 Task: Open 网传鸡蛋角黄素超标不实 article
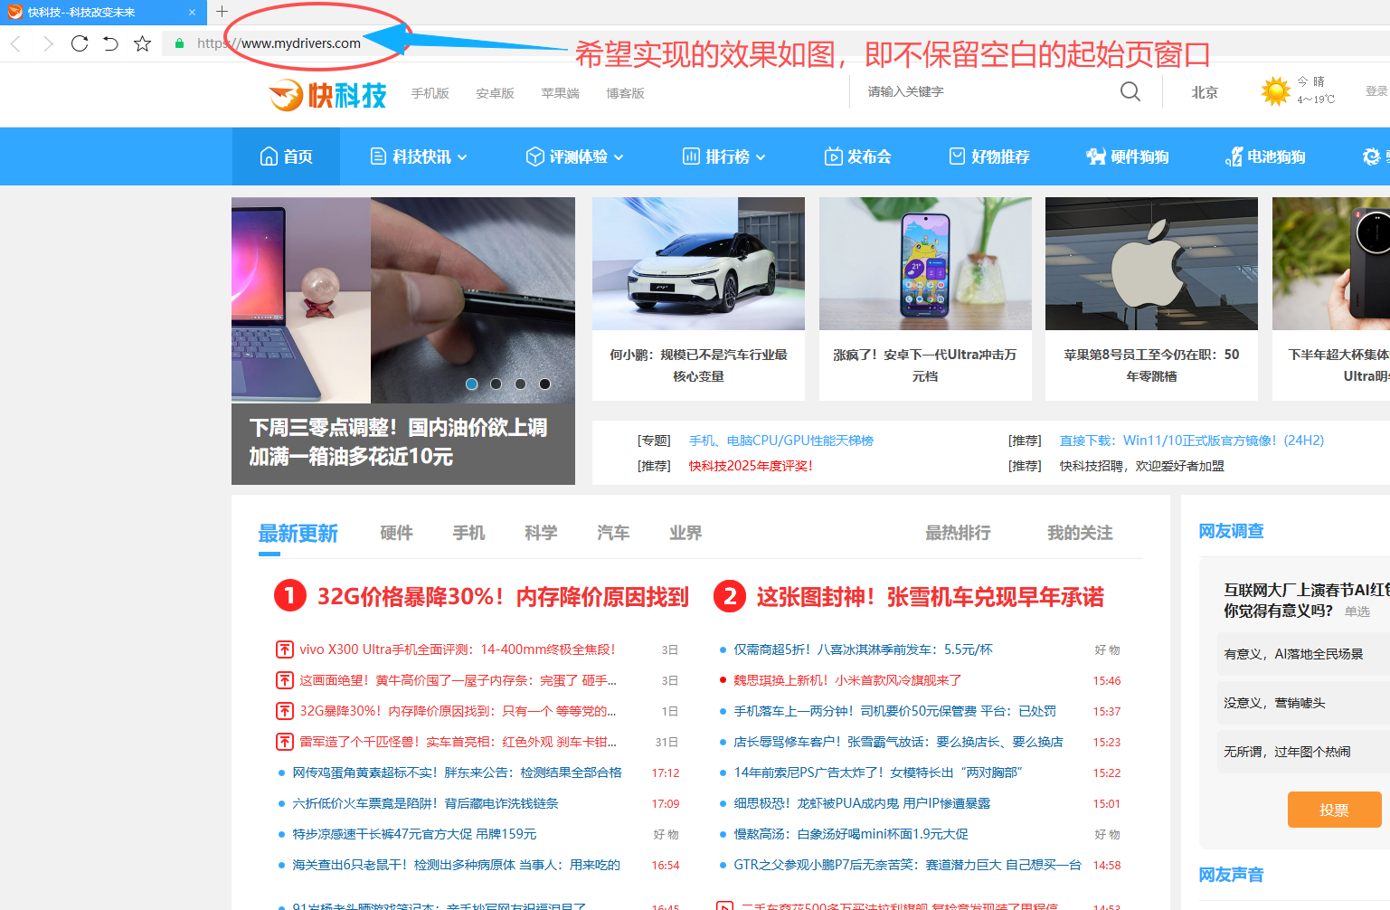[458, 773]
